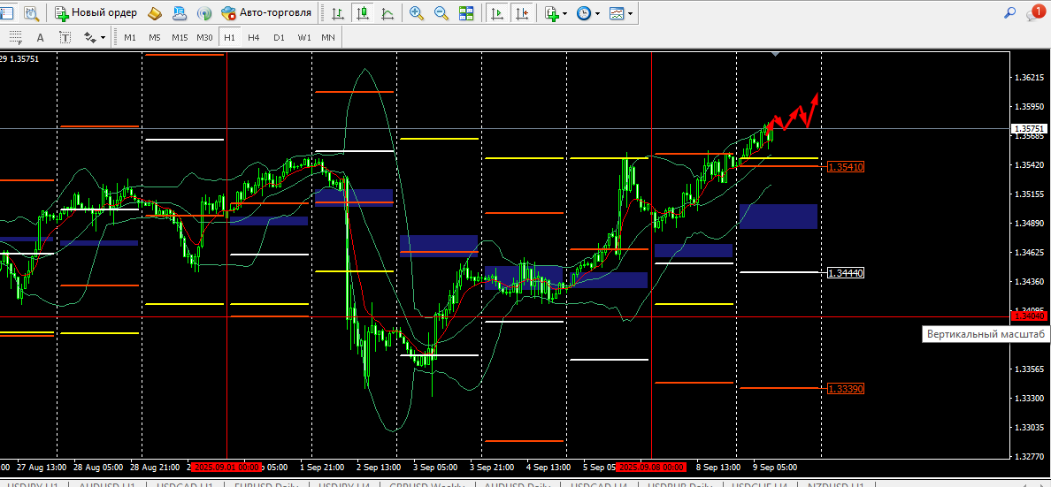Switch chart to candlestick mode
Image resolution: width=1051 pixels, height=487 pixels.
364,12
